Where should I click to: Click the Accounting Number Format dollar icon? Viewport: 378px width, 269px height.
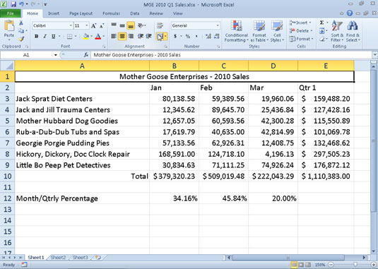click(175, 37)
